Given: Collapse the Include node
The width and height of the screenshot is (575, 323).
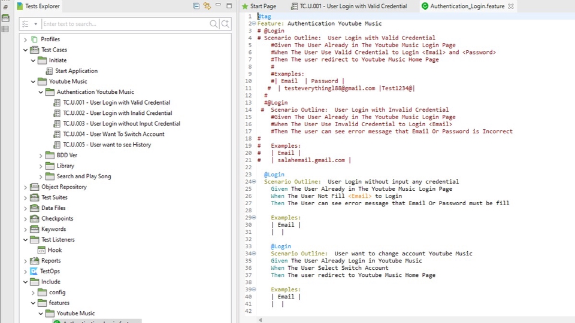Looking at the screenshot, I should pos(25,282).
